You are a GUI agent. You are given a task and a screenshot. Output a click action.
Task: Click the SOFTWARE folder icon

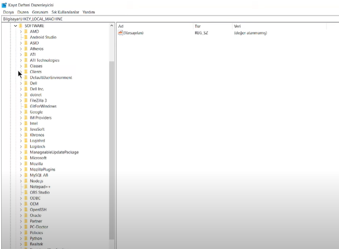(x=21, y=26)
